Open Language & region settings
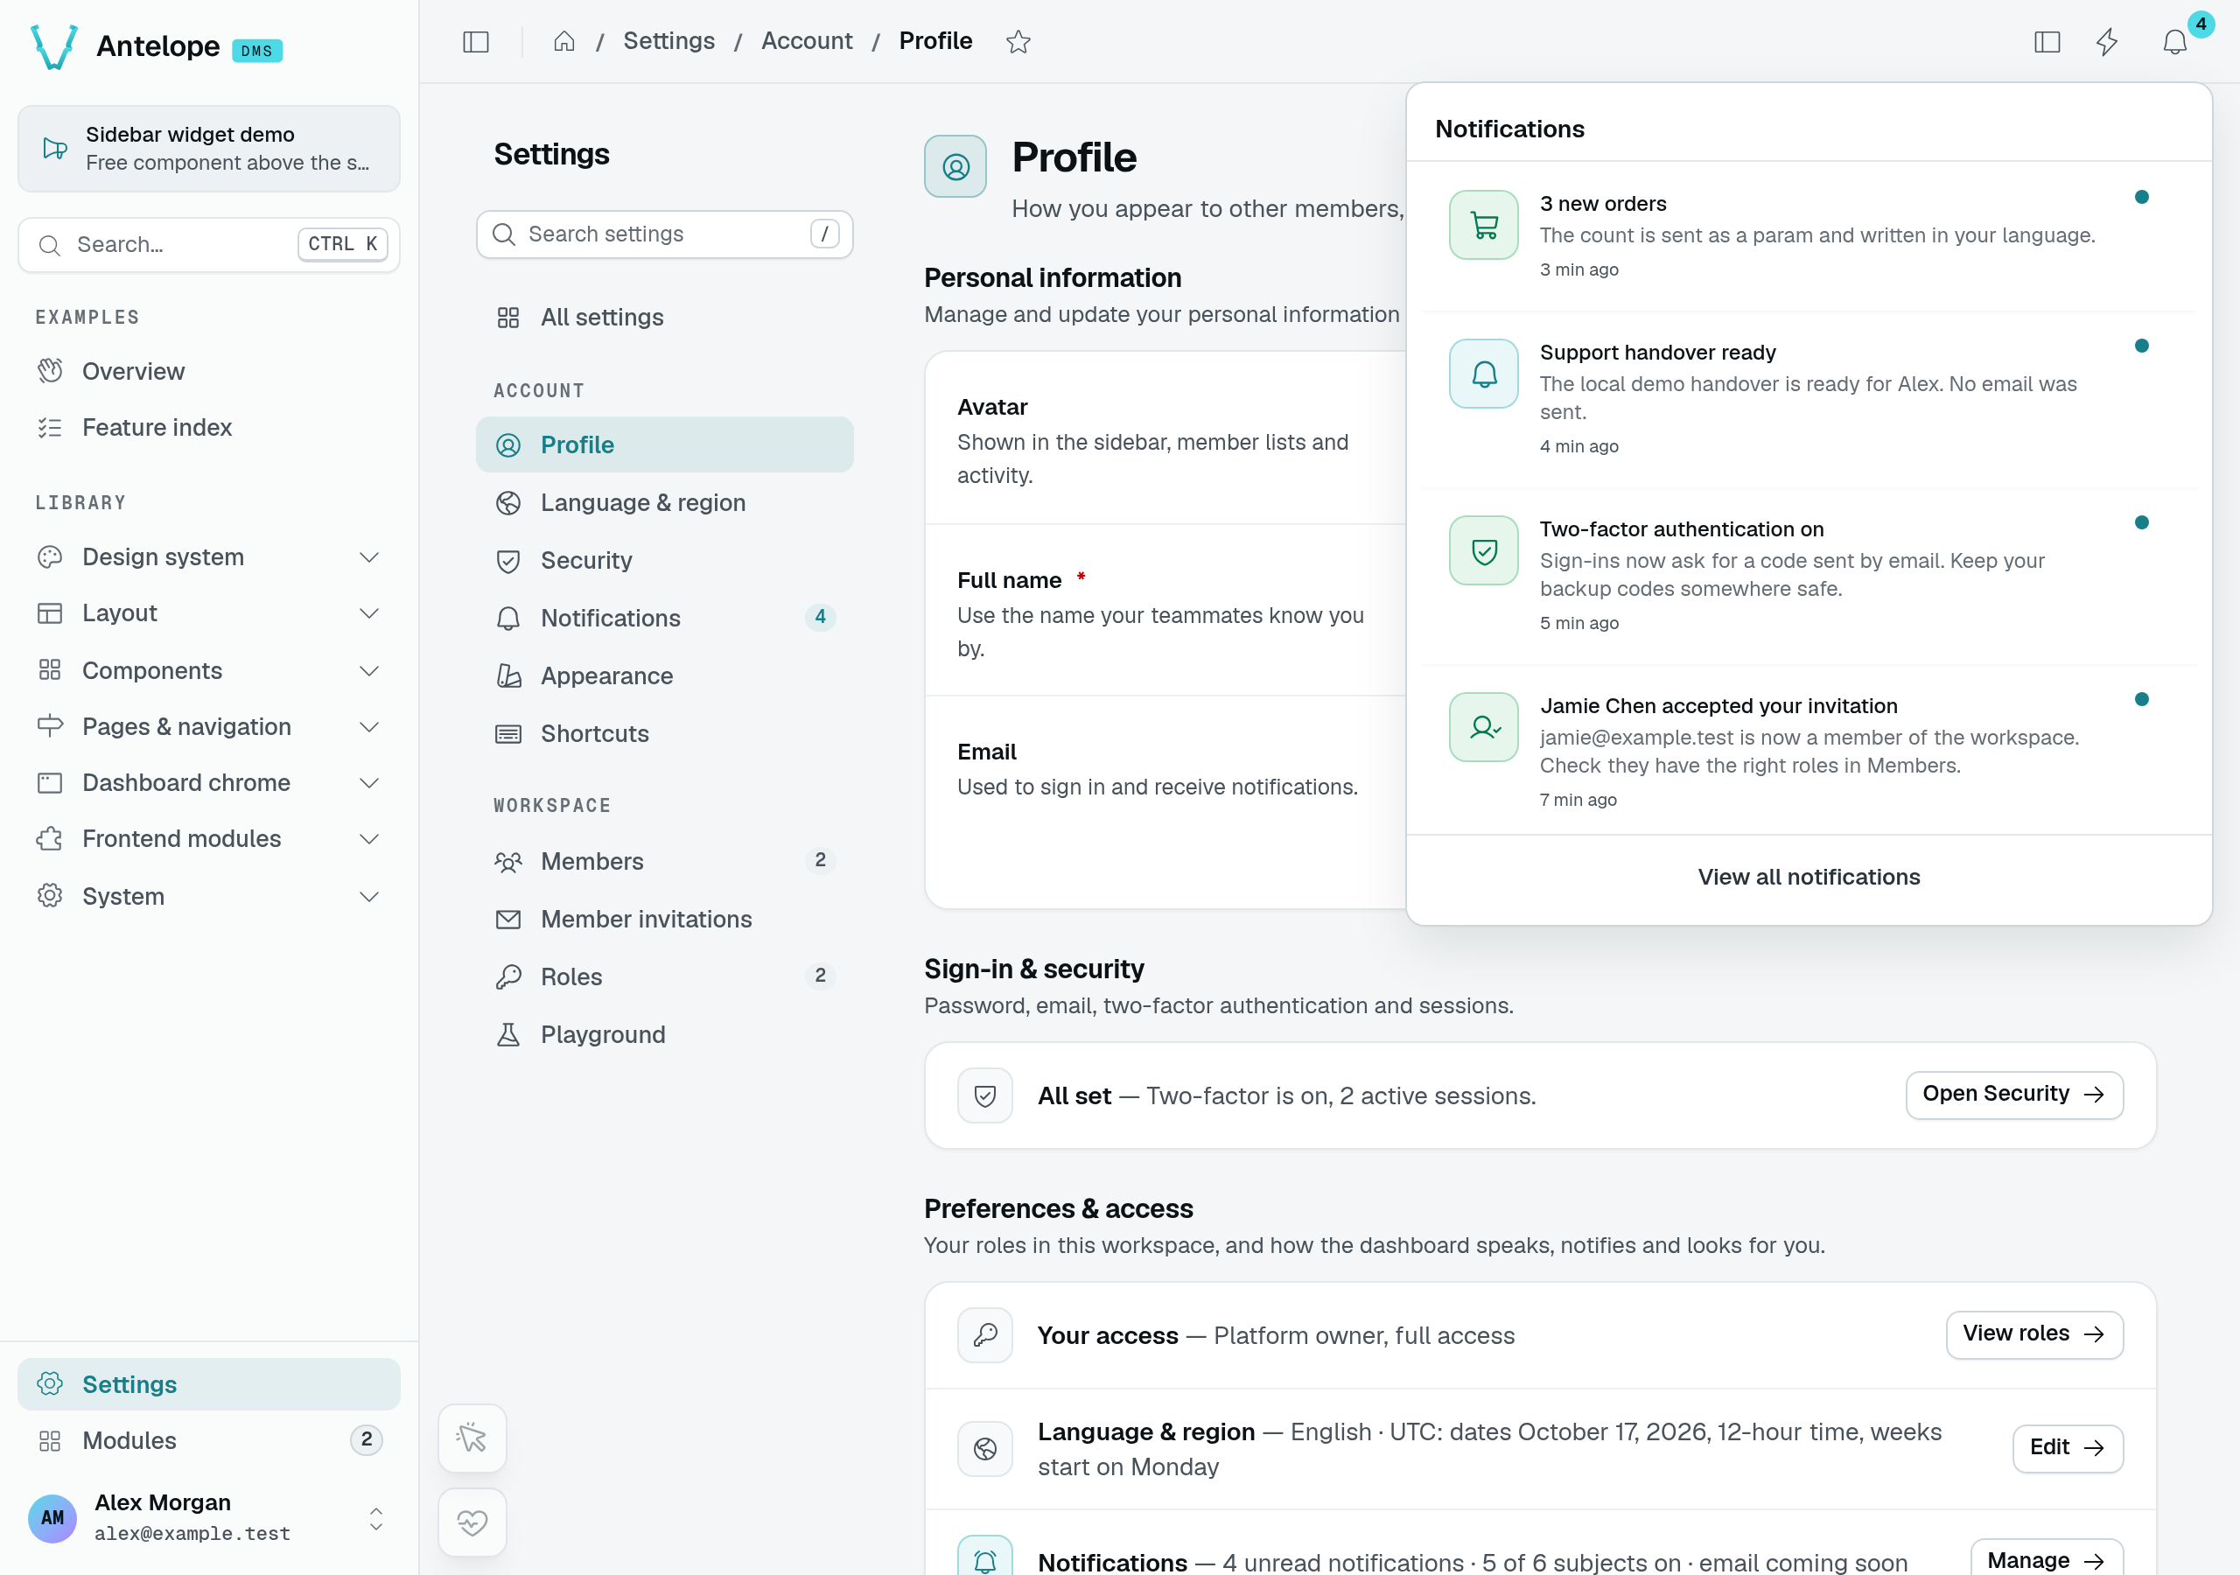The height and width of the screenshot is (1575, 2240). (664, 502)
